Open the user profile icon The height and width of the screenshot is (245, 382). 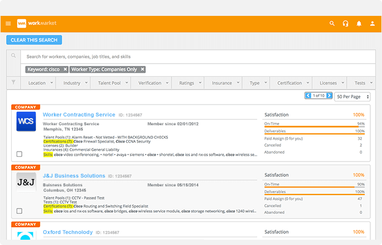tap(372, 24)
